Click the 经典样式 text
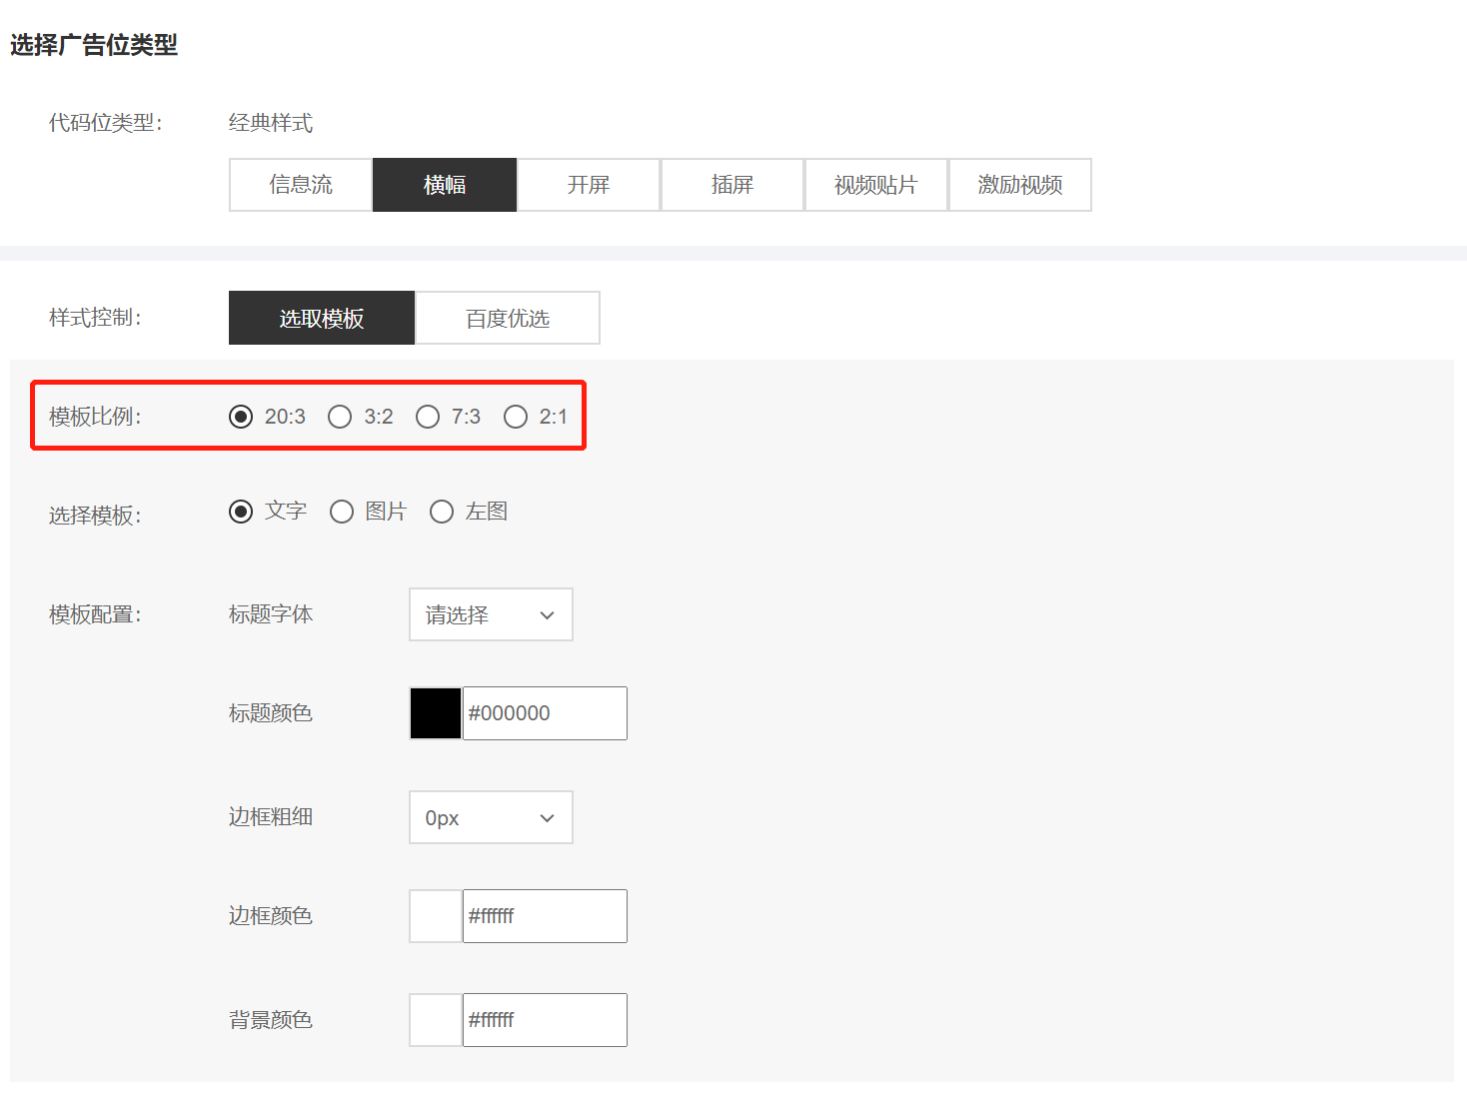Image resolution: width=1467 pixels, height=1094 pixels. point(271,123)
